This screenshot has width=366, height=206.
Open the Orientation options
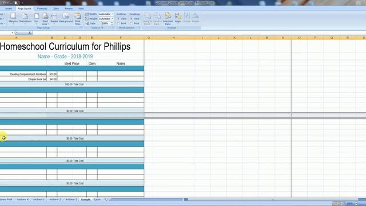pos(25,18)
